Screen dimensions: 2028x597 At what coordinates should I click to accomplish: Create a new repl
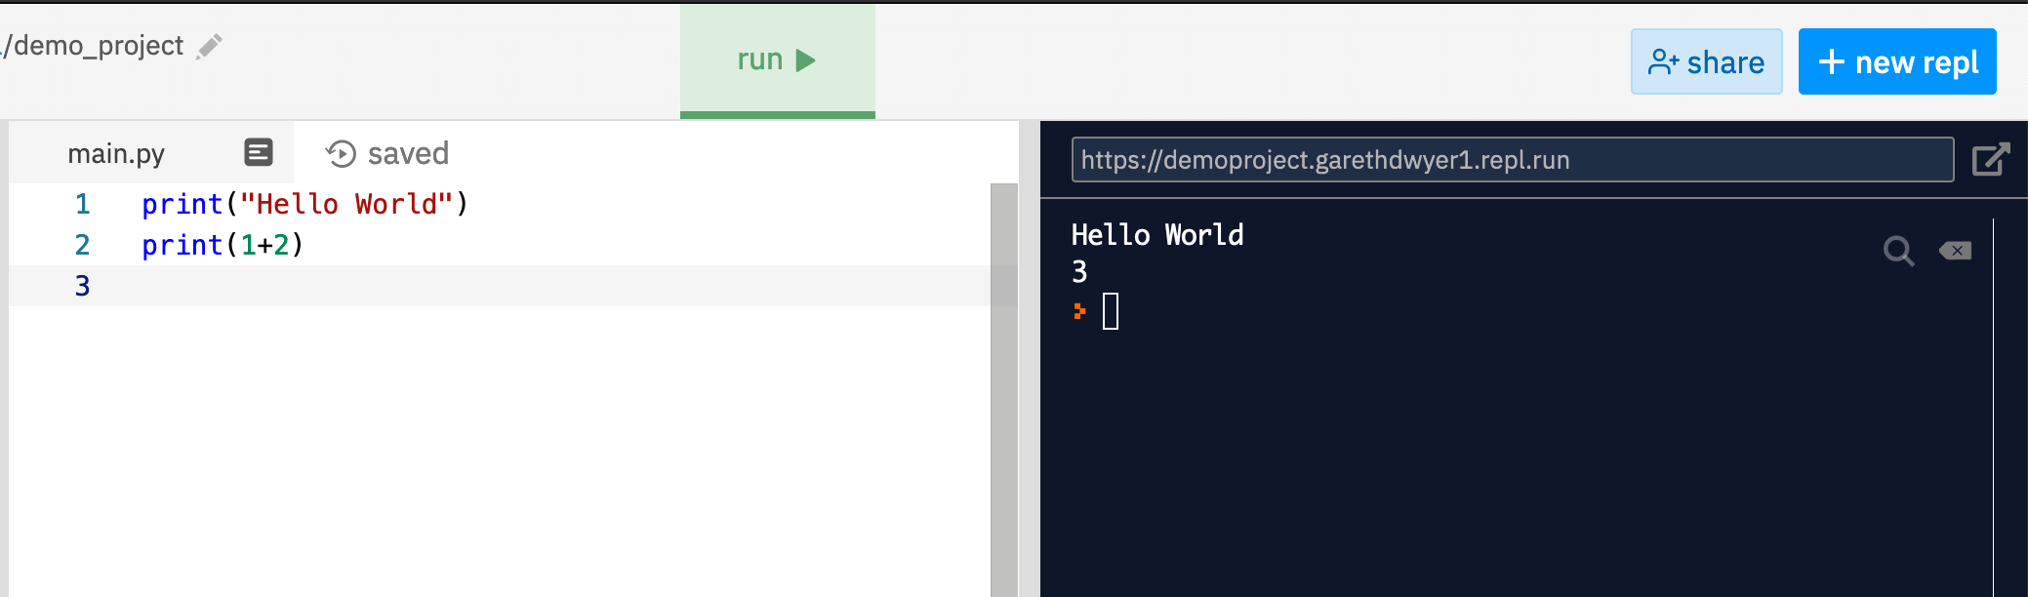pyautogui.click(x=1897, y=61)
